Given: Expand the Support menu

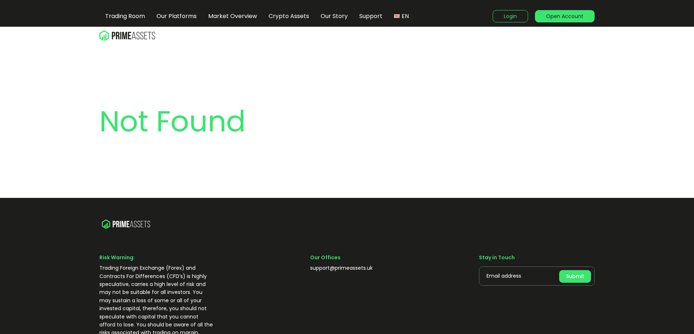Looking at the screenshot, I should click(370, 16).
